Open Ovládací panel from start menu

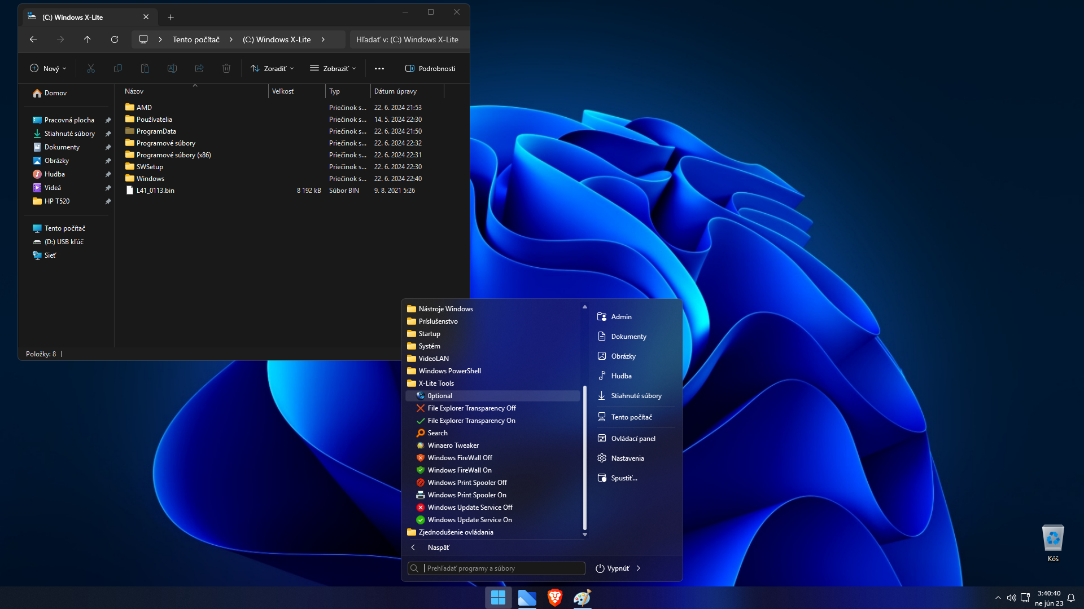[633, 439]
